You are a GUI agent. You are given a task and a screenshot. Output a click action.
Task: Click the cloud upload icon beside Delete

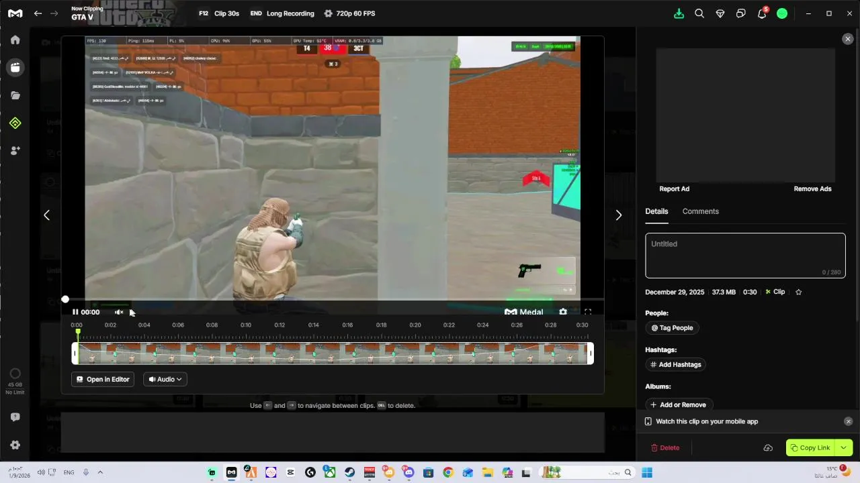(x=768, y=448)
